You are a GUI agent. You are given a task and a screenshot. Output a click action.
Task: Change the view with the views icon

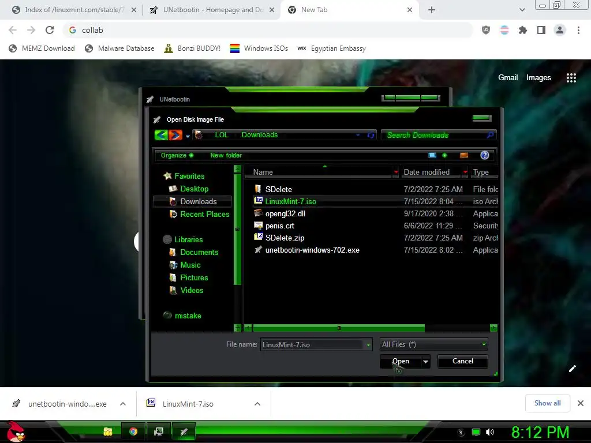(x=432, y=155)
